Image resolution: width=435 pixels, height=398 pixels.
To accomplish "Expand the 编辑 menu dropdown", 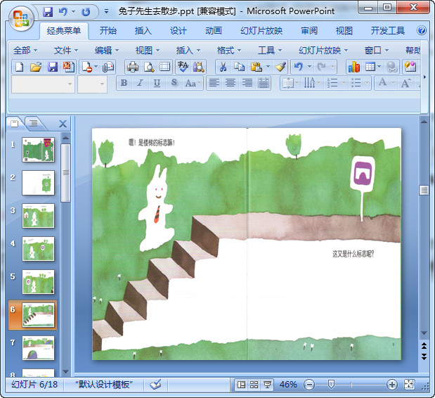I will point(107,50).
